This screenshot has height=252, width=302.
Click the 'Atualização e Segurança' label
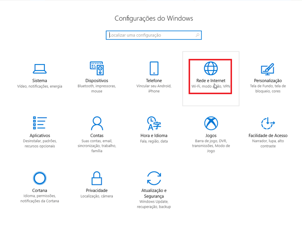[154, 194]
